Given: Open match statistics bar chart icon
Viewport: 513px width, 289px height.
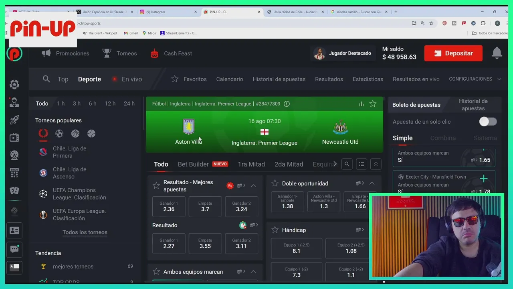Looking at the screenshot, I should point(362,104).
